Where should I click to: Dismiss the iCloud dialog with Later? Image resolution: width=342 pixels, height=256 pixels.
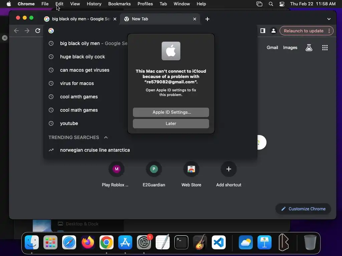pyautogui.click(x=171, y=124)
